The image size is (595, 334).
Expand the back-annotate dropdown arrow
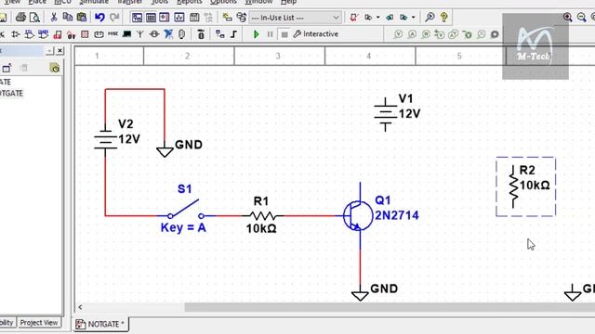coord(378,18)
